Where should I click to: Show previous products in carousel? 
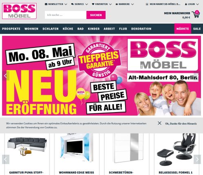click(6, 159)
